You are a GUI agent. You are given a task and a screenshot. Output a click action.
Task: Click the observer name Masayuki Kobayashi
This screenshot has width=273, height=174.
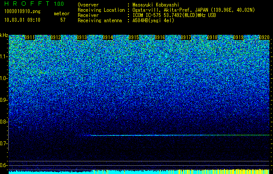click(156, 5)
